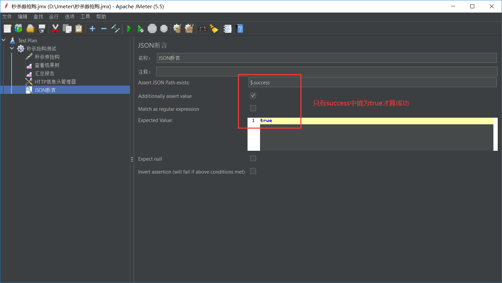Click the Cut scissors toolbar icon
Screen dimensions: 502x283
tap(55, 29)
